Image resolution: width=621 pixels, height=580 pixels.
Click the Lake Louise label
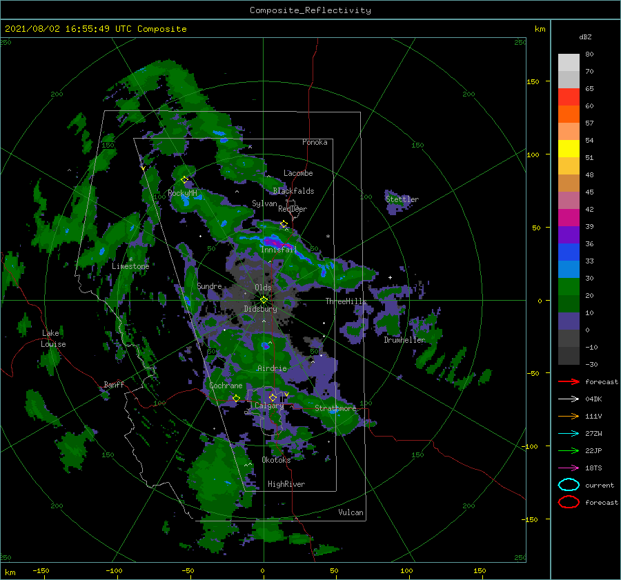click(53, 339)
